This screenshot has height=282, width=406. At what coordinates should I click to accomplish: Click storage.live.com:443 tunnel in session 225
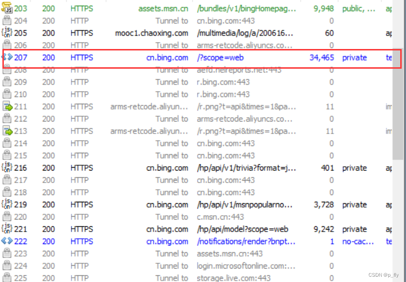coord(234,278)
